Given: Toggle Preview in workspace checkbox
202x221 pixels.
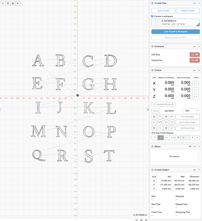Looking at the screenshot, I should 152,16.
